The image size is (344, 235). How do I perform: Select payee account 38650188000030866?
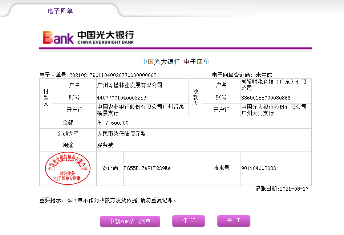click(266, 98)
